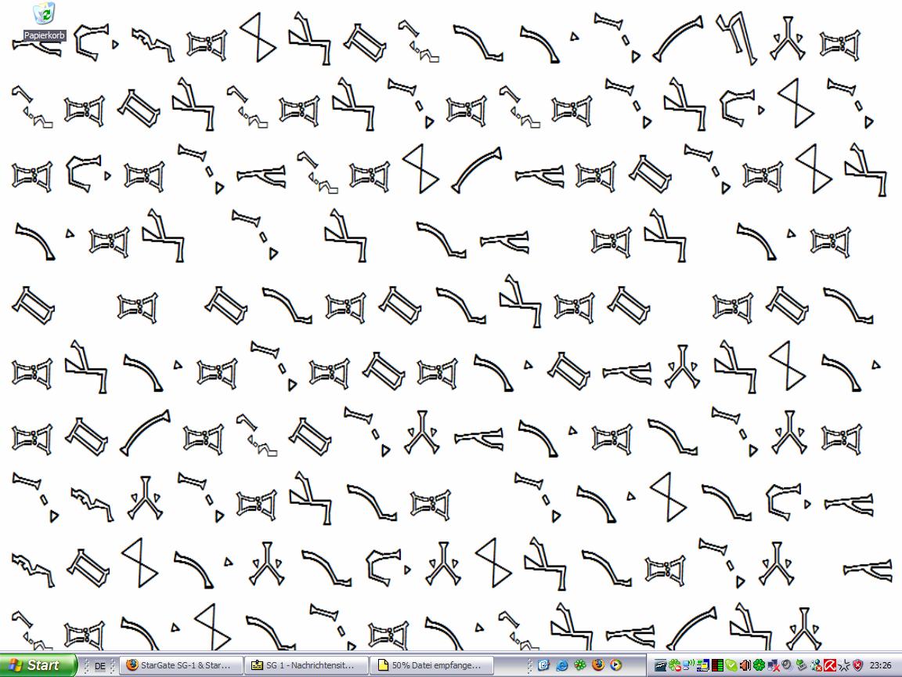Launch Internet Explorer from quick launch
The width and height of the screenshot is (902, 677).
(x=561, y=665)
